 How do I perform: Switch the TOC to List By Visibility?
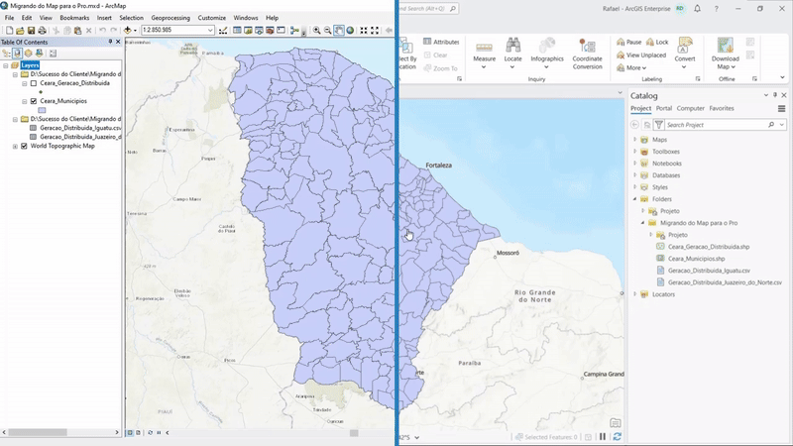pyautogui.click(x=29, y=54)
